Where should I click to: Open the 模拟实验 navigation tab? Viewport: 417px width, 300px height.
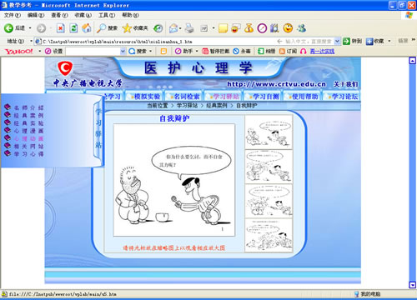(x=145, y=97)
